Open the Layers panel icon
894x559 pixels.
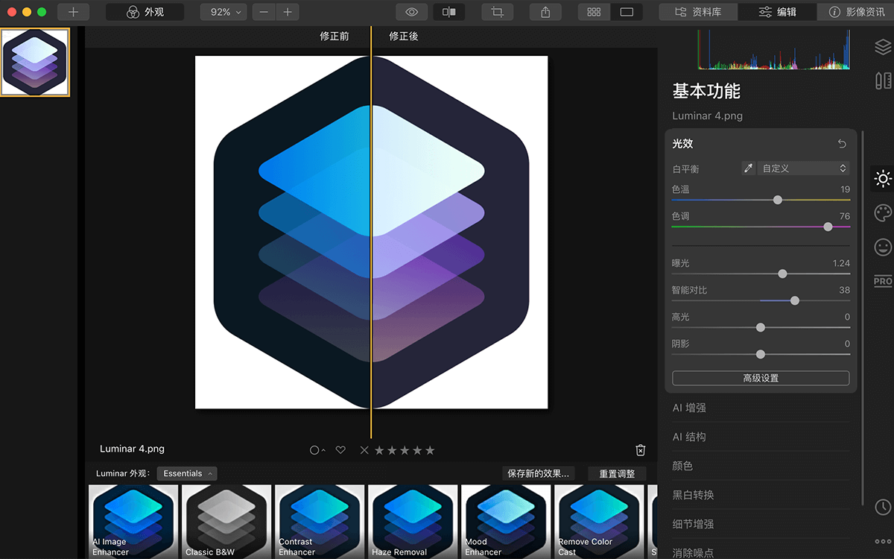883,46
